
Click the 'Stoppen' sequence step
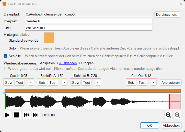pyautogui.click(x=87, y=63)
